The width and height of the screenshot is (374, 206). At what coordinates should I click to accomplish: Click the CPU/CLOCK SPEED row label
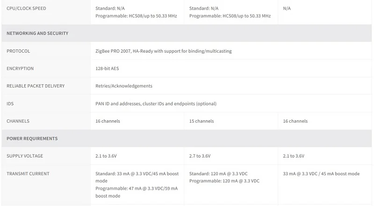coord(26,8)
